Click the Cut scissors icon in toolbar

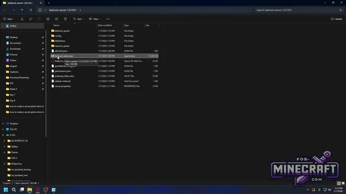(22, 19)
